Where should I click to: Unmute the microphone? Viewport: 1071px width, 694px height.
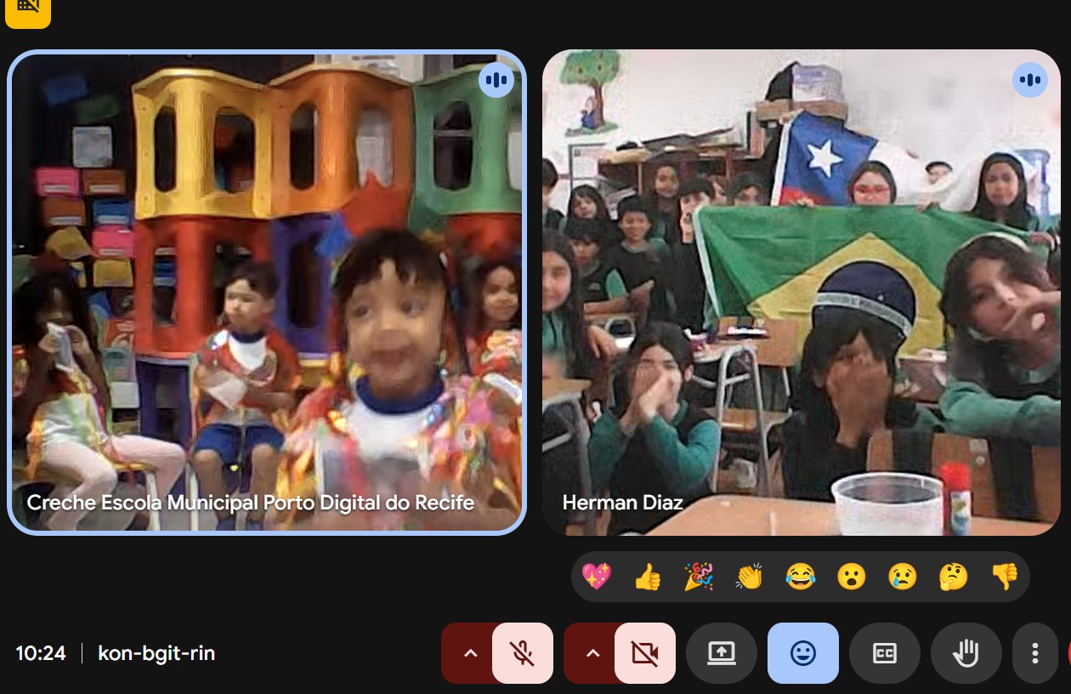tap(522, 653)
